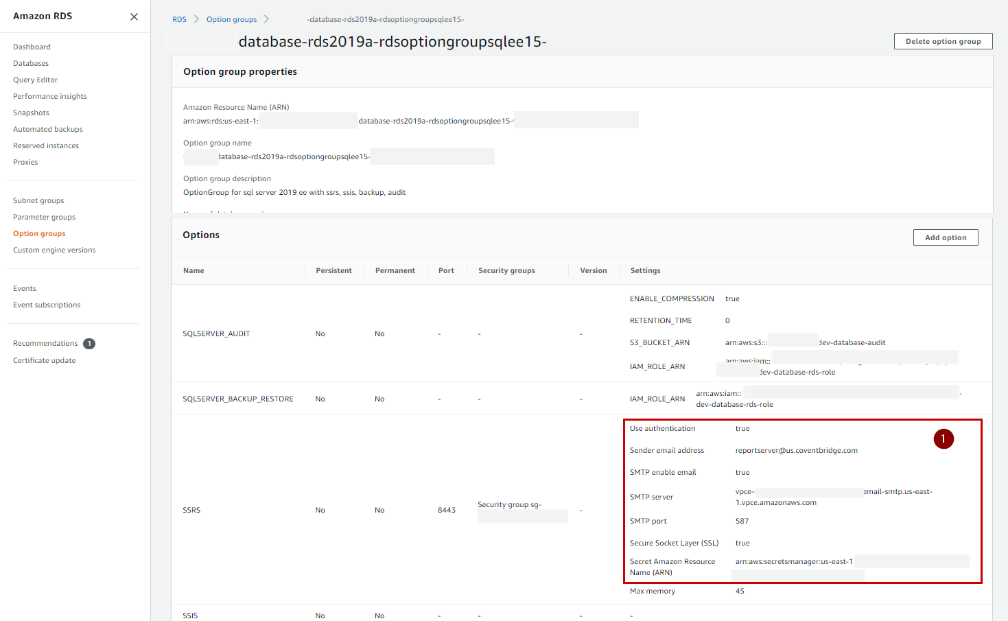Open Option groups via the breadcrumb

pos(231,19)
